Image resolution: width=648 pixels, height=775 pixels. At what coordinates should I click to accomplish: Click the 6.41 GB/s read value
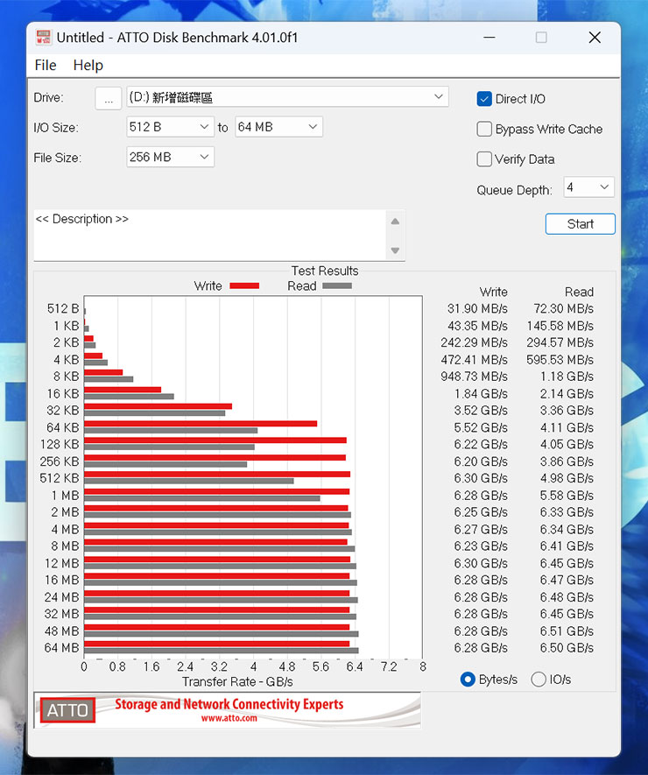point(567,546)
